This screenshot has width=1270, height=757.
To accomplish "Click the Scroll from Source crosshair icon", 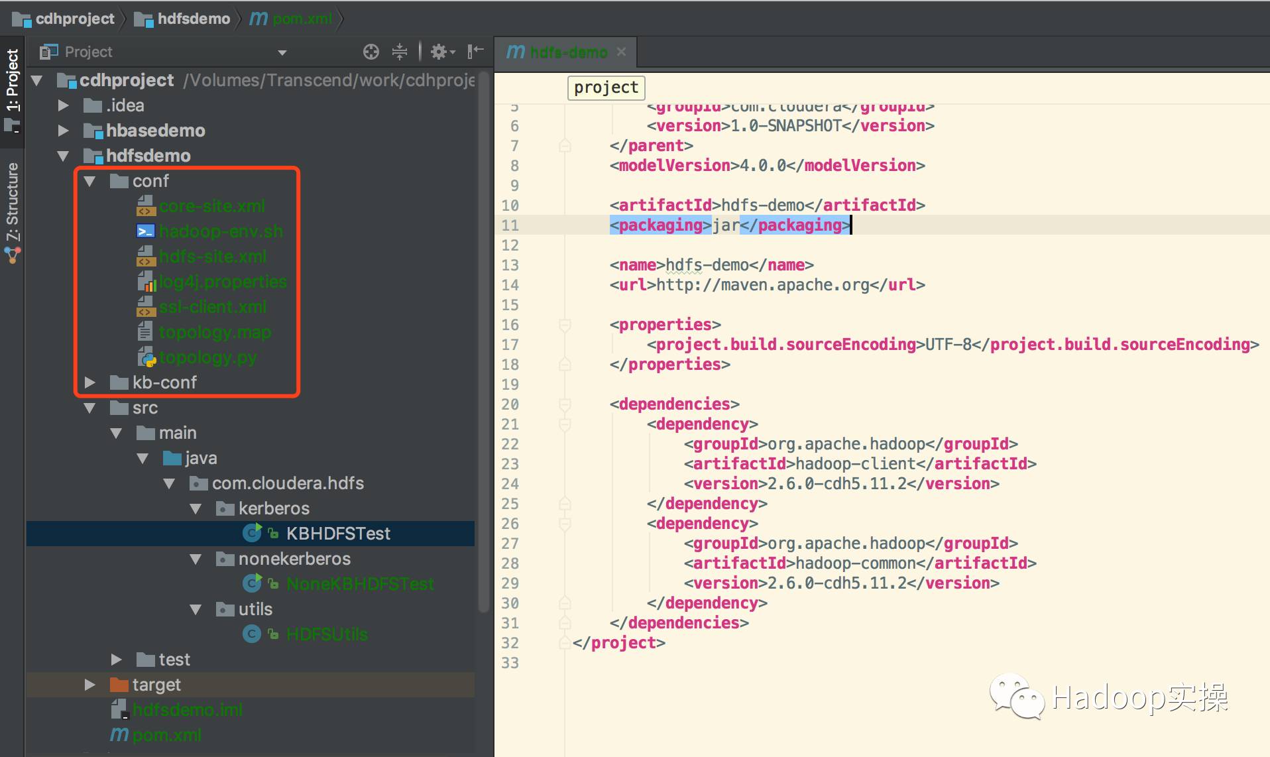I will (x=371, y=51).
